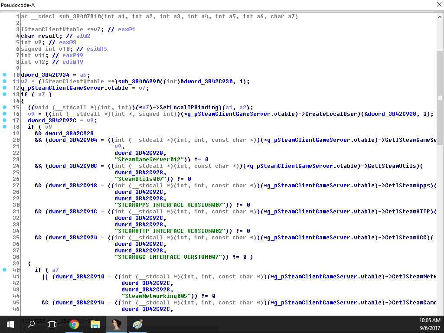Click GetISteamUtils on line 24

click(392, 166)
